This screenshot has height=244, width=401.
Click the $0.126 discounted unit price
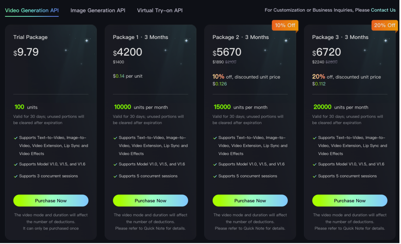[220, 84]
